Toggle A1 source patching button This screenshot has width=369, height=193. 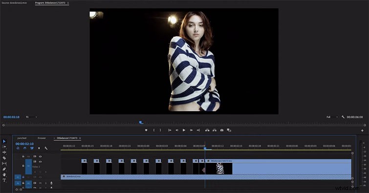pyautogui.click(x=18, y=183)
